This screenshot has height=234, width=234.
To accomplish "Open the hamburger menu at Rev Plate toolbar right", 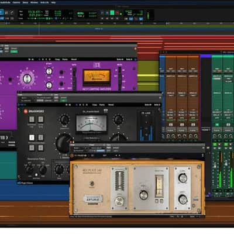I will [202, 156].
